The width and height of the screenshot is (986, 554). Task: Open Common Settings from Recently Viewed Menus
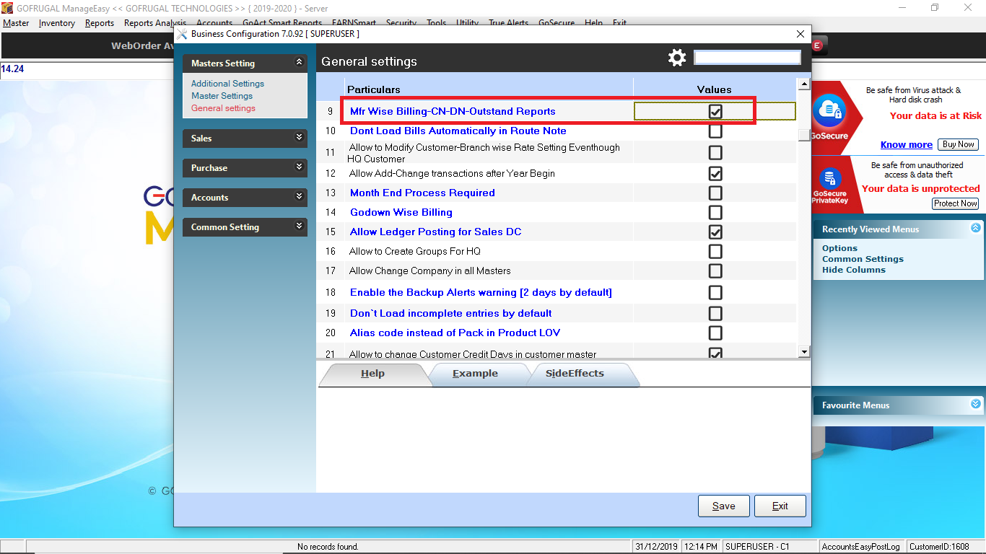863,259
